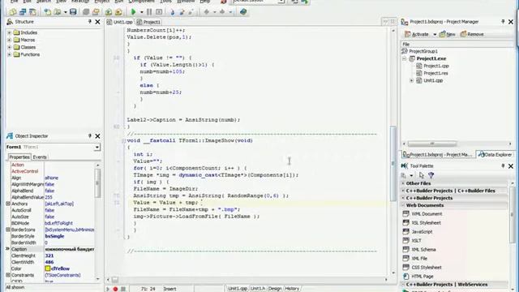Expand Unit1.cpp in Project Manager tree
This screenshot has height=292, width=519.
[412, 80]
